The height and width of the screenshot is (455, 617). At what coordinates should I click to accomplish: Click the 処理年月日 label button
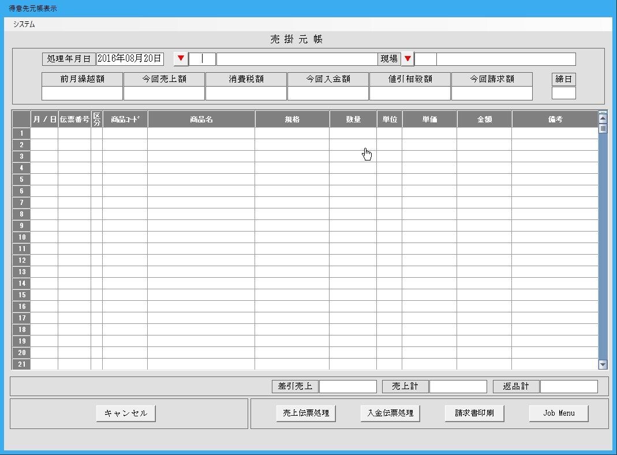(x=69, y=59)
